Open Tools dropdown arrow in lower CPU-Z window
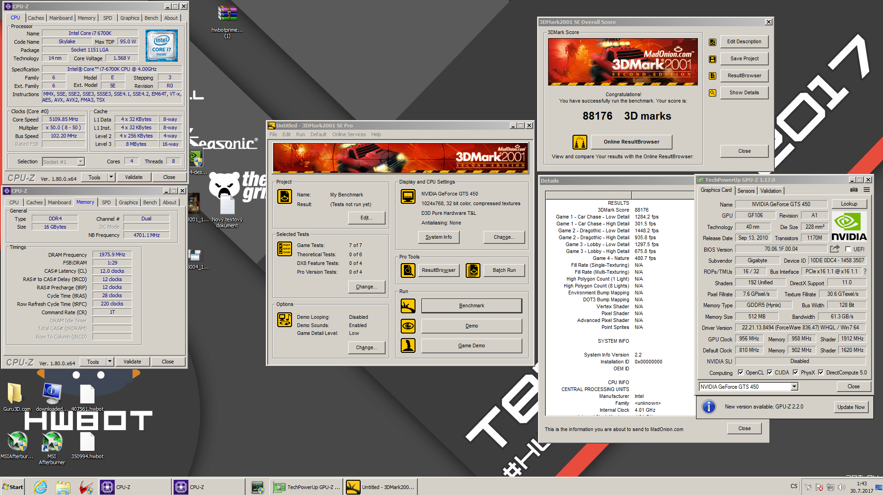The width and height of the screenshot is (883, 495). 110,362
